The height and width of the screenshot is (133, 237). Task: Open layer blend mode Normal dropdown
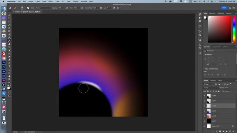[x=211, y=88]
